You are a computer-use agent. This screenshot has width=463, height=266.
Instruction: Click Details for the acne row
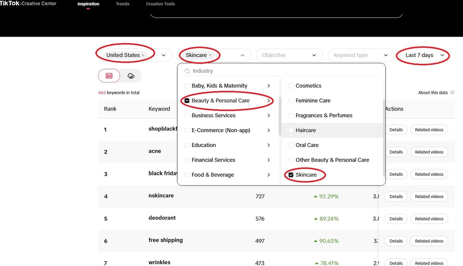396,152
